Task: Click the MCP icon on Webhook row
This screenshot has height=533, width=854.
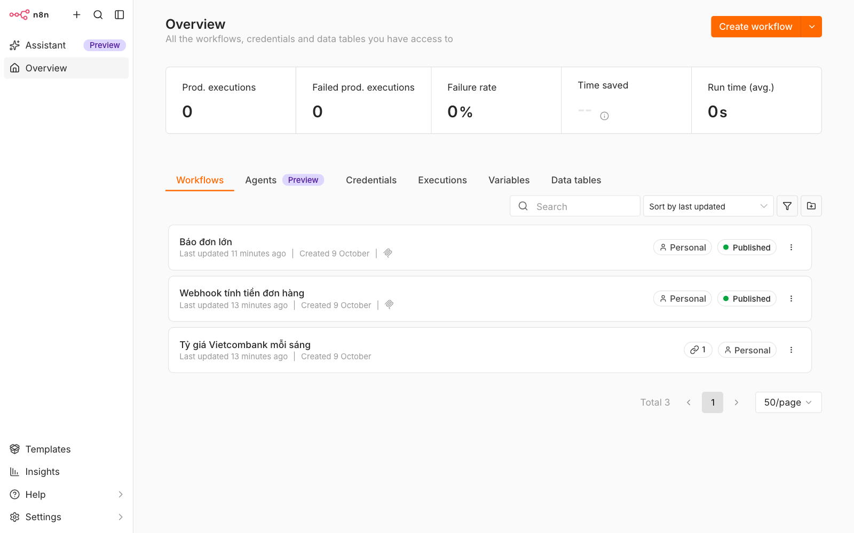Action: coord(390,304)
